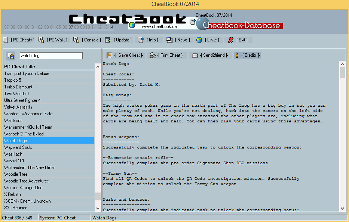Click the Save Cheat floppy disk icon
349x222 pixels.
tap(109, 55)
